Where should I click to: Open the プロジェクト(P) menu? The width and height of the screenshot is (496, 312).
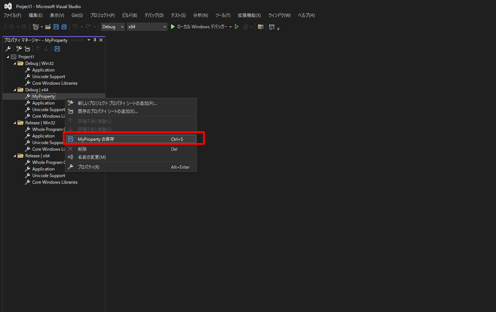coord(102,15)
